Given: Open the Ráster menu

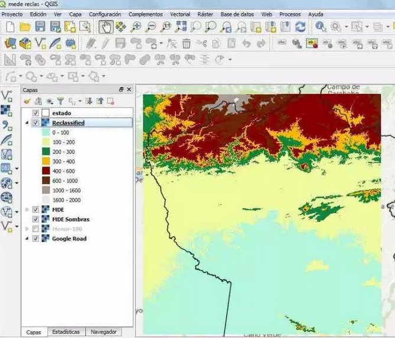Looking at the screenshot, I should 205,14.
